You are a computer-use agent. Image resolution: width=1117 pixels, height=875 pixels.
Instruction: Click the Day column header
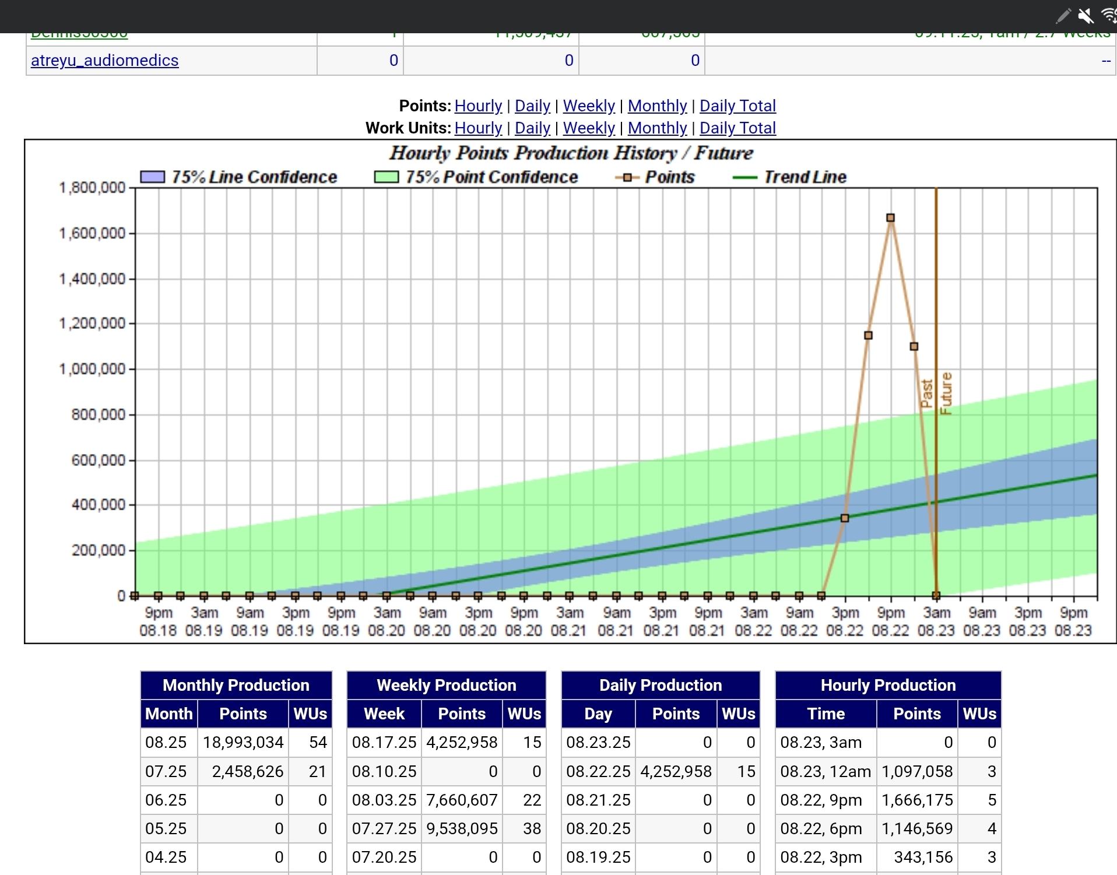[x=598, y=714]
